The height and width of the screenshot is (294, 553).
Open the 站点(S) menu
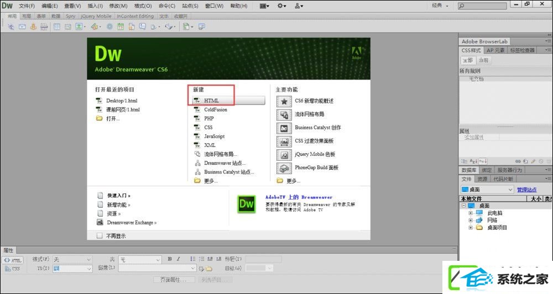pos(190,6)
